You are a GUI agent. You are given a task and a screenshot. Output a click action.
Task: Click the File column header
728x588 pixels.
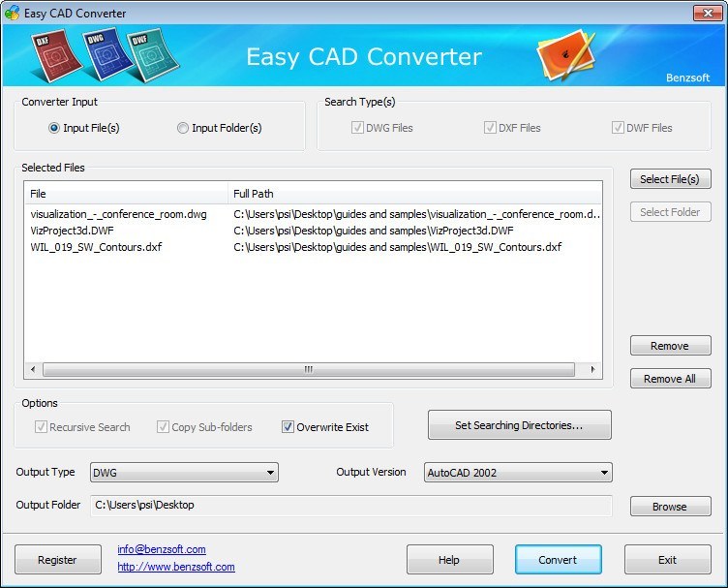coord(126,194)
